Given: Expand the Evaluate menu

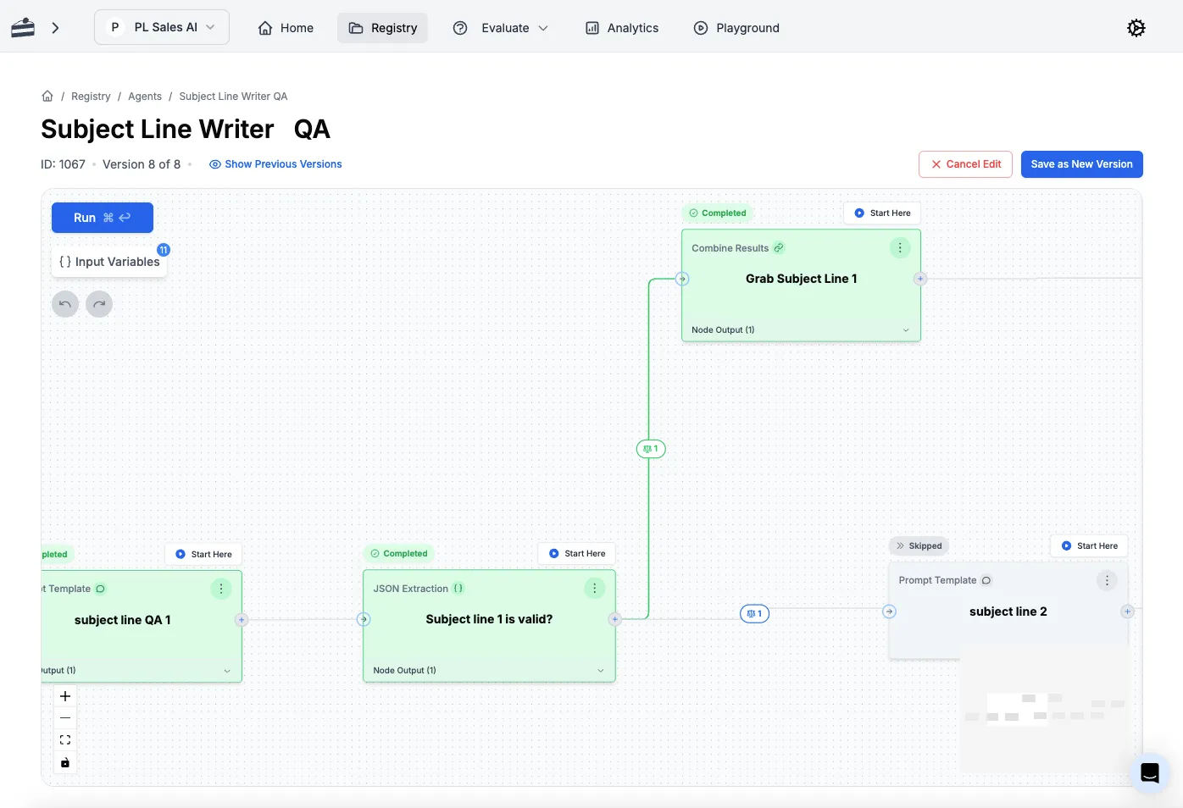Looking at the screenshot, I should 502,28.
